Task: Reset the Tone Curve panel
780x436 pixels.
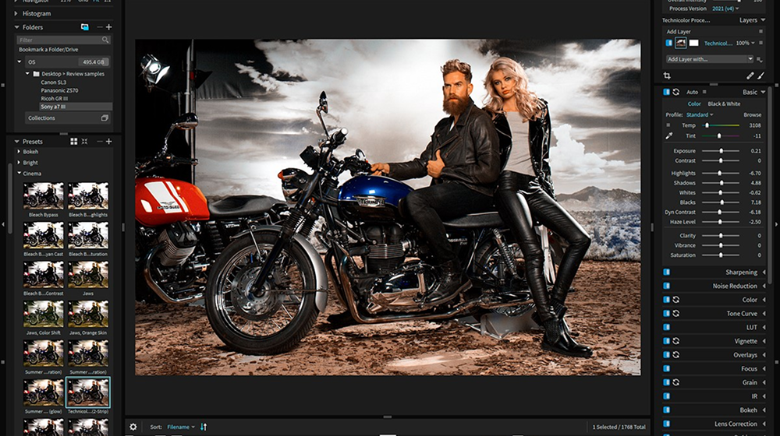Action: point(676,314)
